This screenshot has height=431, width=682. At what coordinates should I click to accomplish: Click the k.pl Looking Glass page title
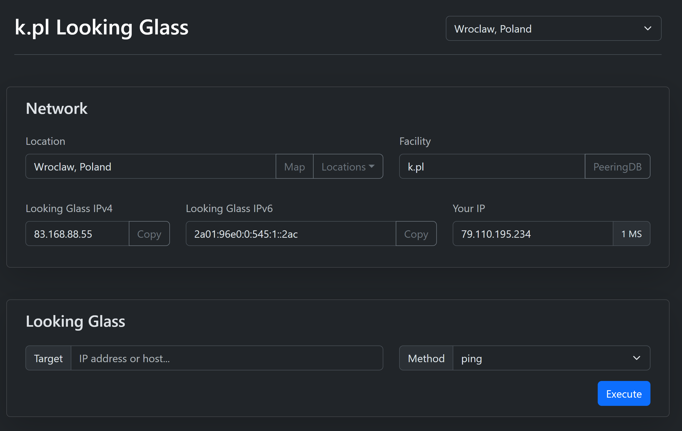(x=102, y=28)
